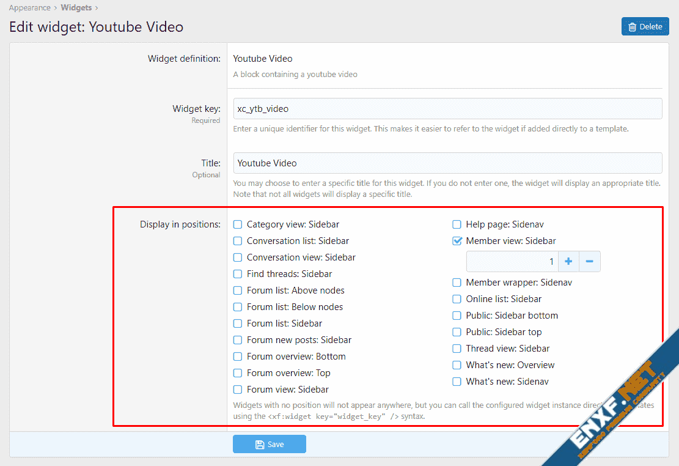Go to Widgets breadcrumb link
This screenshot has height=466, width=679.
[76, 8]
